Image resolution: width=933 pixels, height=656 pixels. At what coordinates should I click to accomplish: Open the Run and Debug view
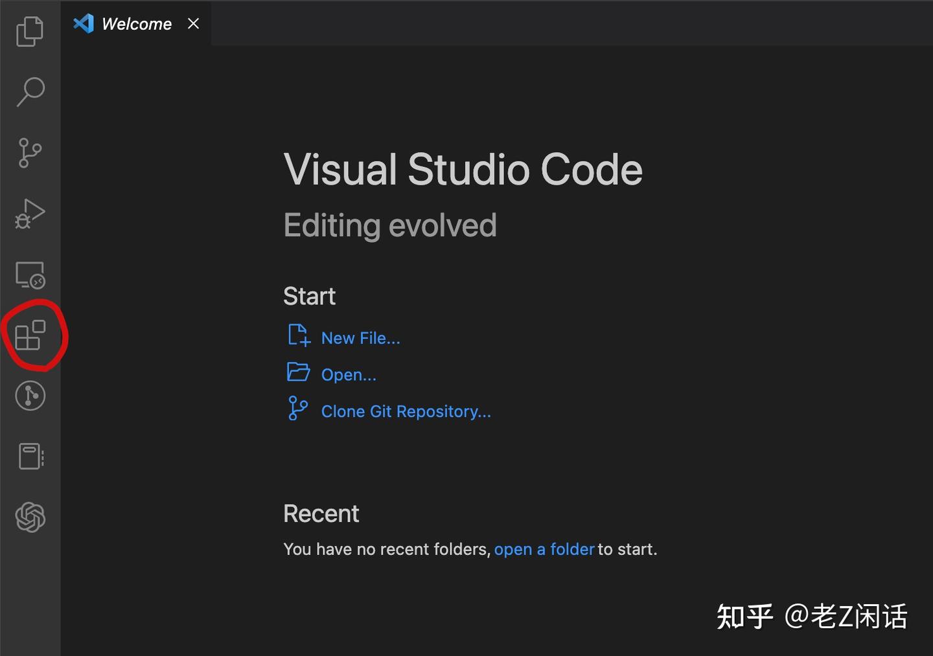click(x=30, y=214)
